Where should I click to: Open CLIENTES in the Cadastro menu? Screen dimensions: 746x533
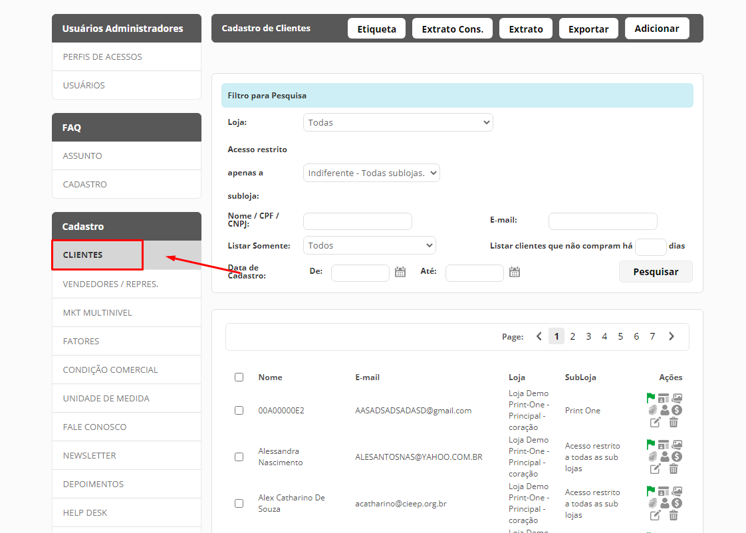coord(126,255)
